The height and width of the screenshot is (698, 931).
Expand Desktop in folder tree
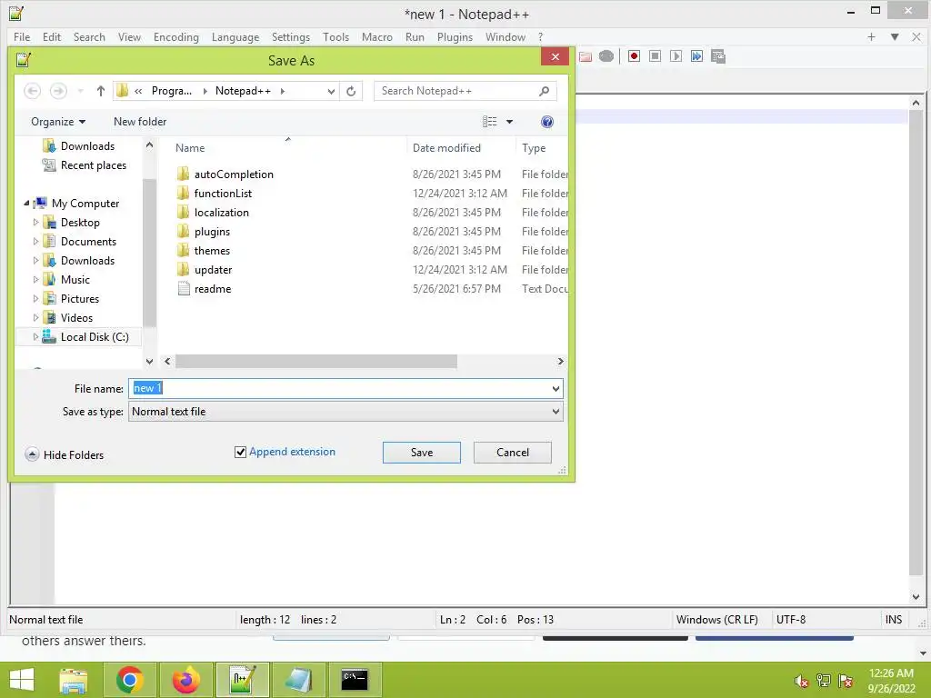(x=35, y=222)
